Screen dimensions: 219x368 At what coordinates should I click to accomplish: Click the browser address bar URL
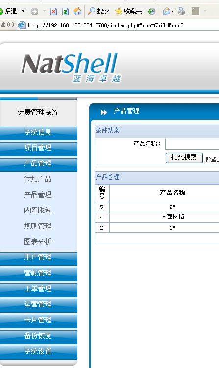coord(106,25)
